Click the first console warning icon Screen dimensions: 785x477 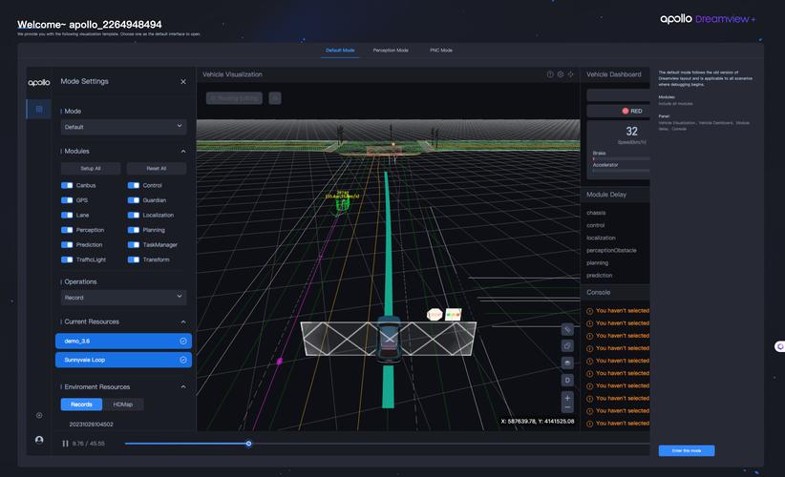pyautogui.click(x=590, y=311)
